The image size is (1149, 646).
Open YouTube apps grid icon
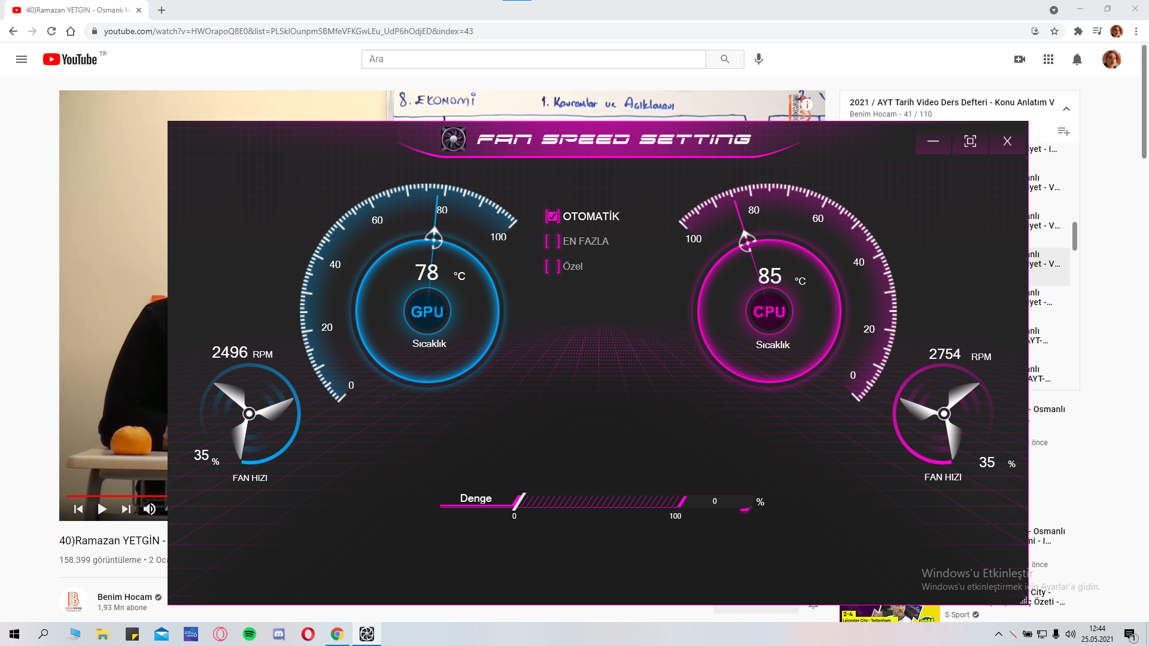click(1048, 59)
